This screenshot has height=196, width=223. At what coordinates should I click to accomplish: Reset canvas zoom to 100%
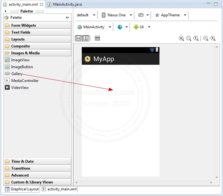[196, 38]
